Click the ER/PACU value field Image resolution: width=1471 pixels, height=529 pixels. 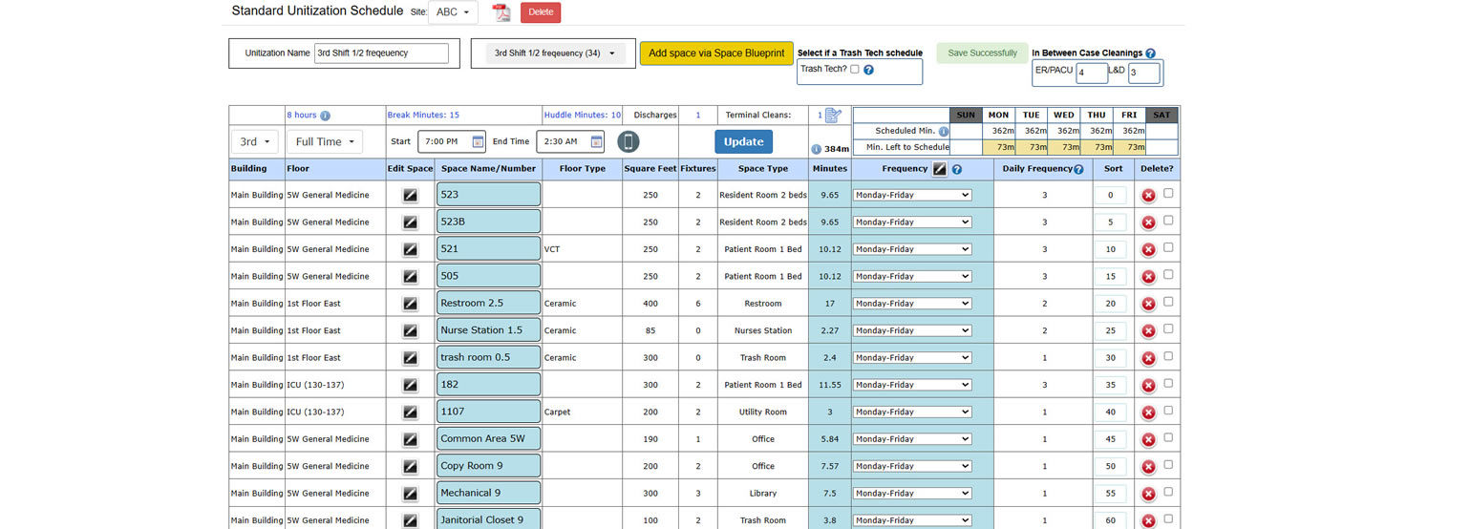[x=1092, y=73]
